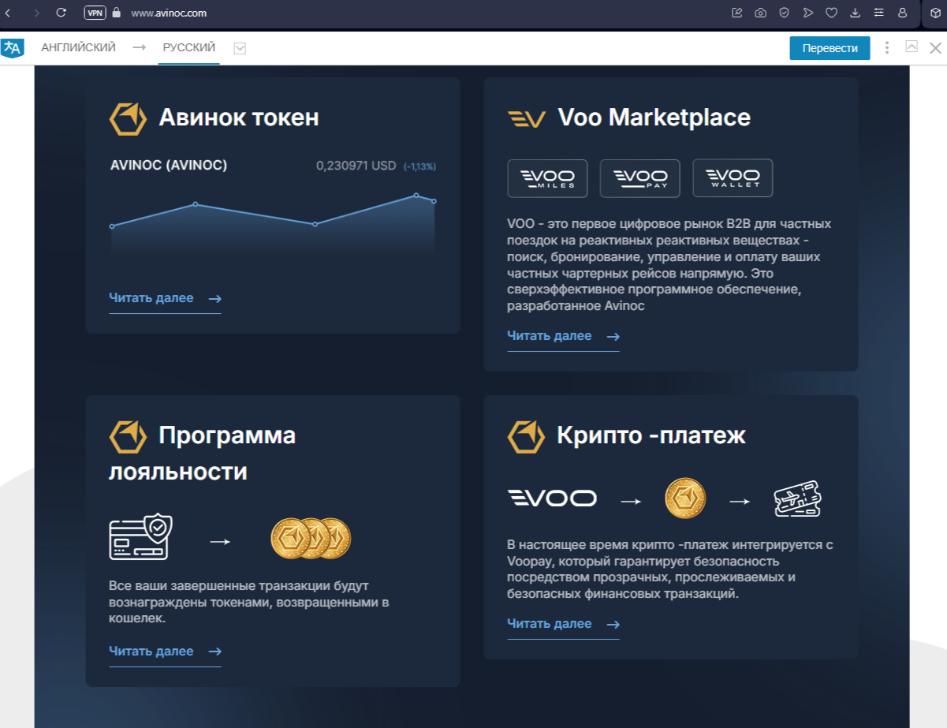Image resolution: width=947 pixels, height=728 pixels.
Task: Click the (-1,13%) price change value
Action: tap(419, 166)
